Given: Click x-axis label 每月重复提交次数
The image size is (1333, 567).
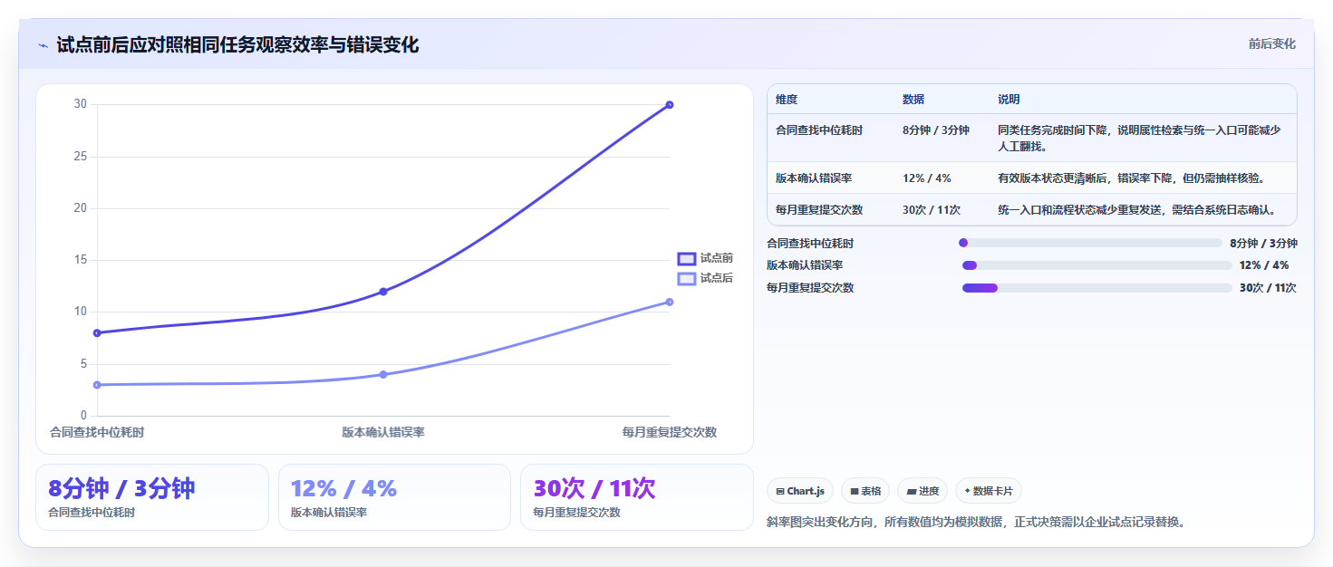Looking at the screenshot, I should [670, 432].
